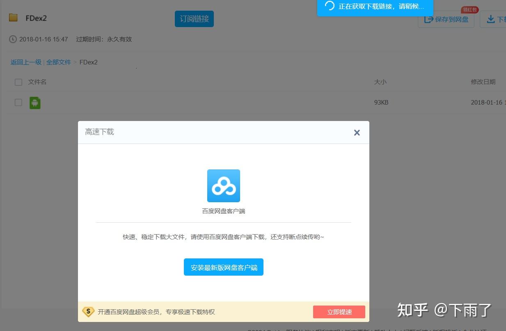Click the FDex2 folder icon

click(x=14, y=18)
